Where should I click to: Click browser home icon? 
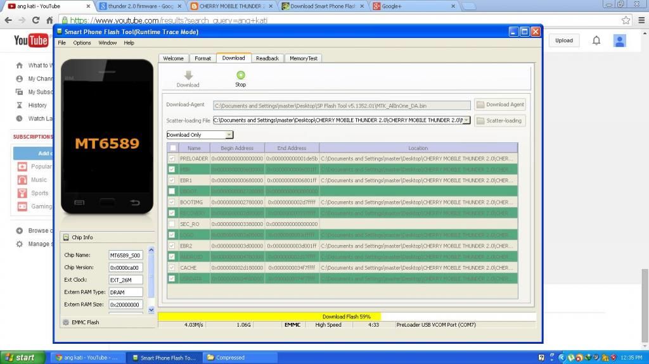[49, 20]
